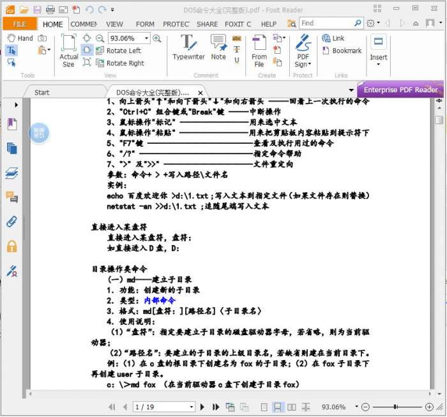Open the Attachments paperclip panel icon
Screen dimensions: 447x417
pos(11,221)
